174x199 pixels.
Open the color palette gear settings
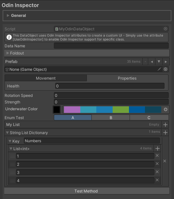click(166, 109)
